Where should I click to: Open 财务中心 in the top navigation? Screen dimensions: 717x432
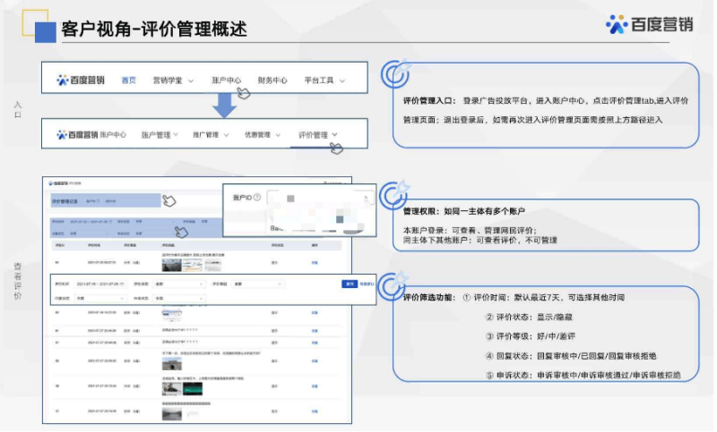tap(272, 80)
